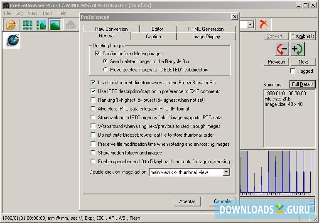The height and width of the screenshot is (223, 319).
Task: Click the Convert... button
Action: tap(276, 36)
